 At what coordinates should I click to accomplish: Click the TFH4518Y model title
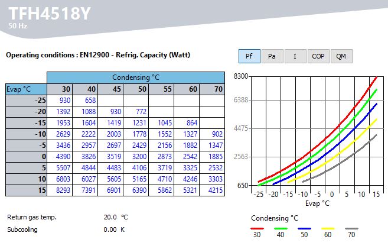tap(50, 12)
